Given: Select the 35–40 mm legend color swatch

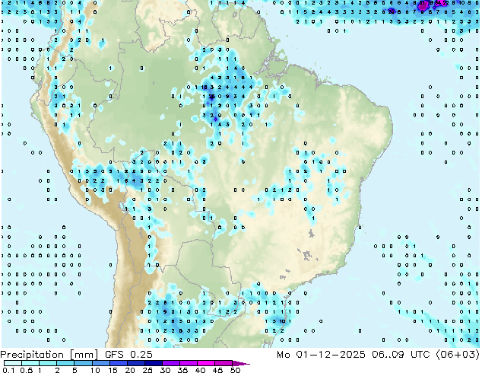Looking at the screenshot, I should point(189,363).
